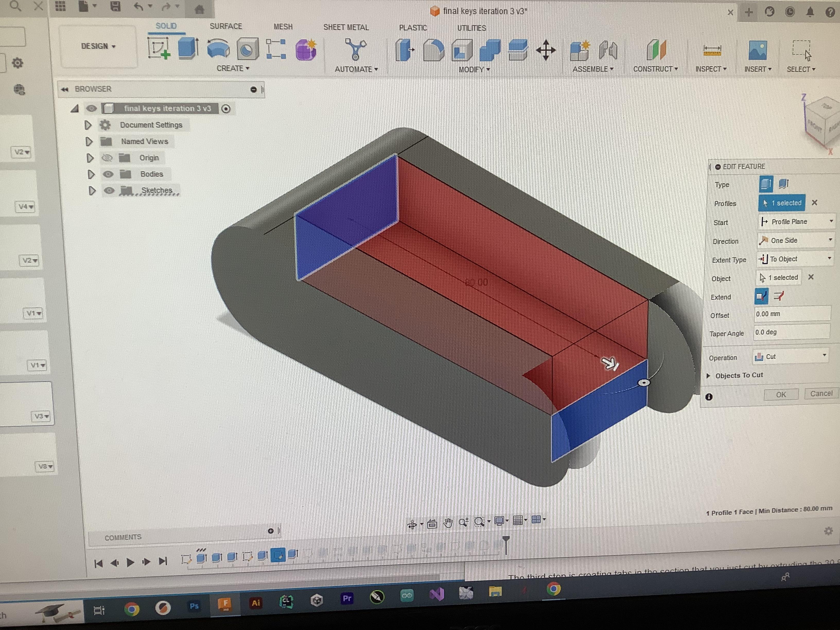
Task: Select the Create Sketch tool
Action: pos(159,49)
